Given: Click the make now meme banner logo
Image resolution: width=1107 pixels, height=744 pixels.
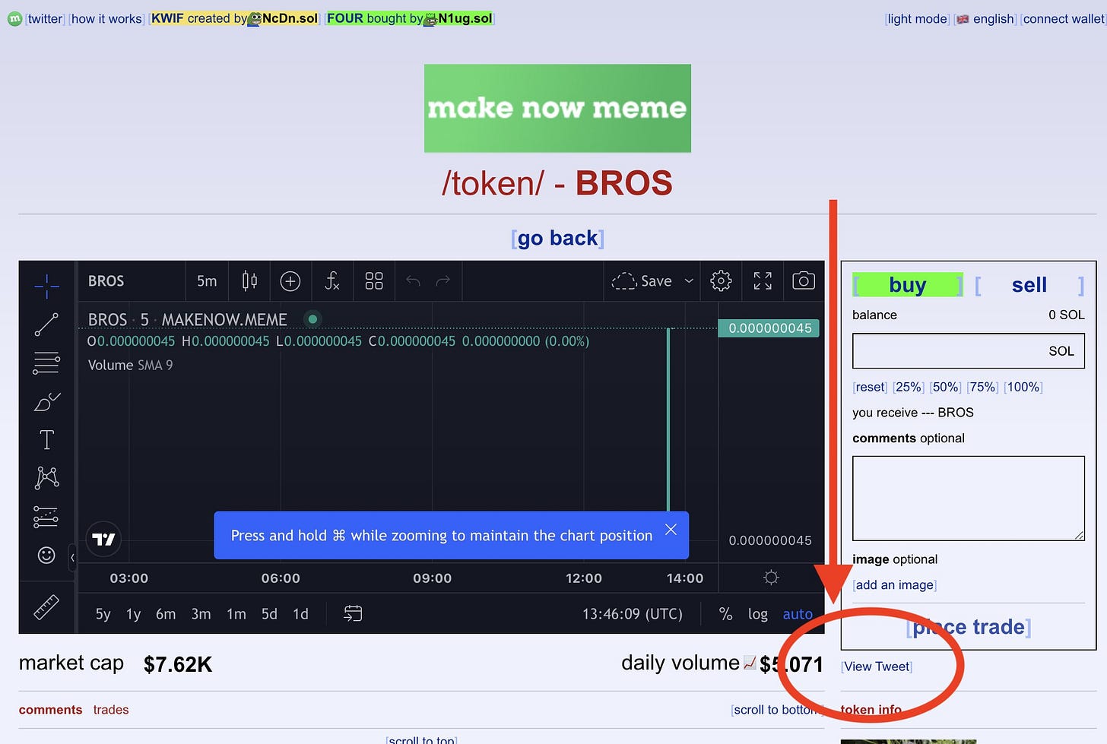Looking at the screenshot, I should click(x=557, y=108).
